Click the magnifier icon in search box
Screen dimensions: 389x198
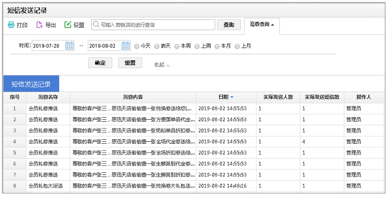(x=96, y=25)
